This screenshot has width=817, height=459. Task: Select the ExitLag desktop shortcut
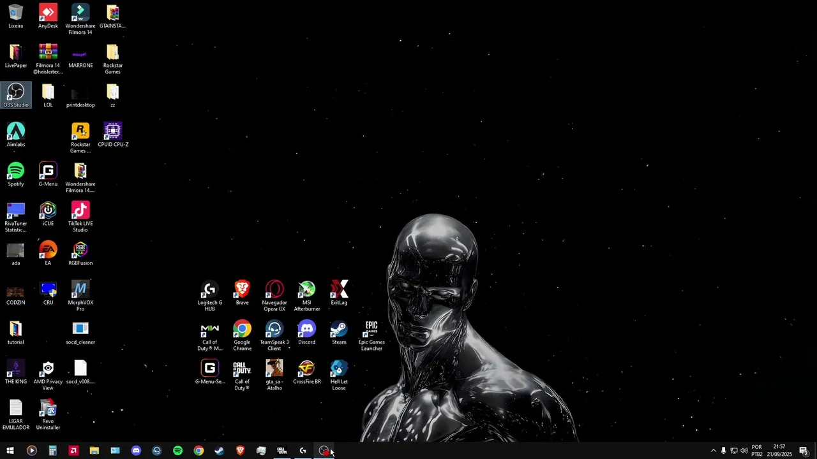(339, 293)
